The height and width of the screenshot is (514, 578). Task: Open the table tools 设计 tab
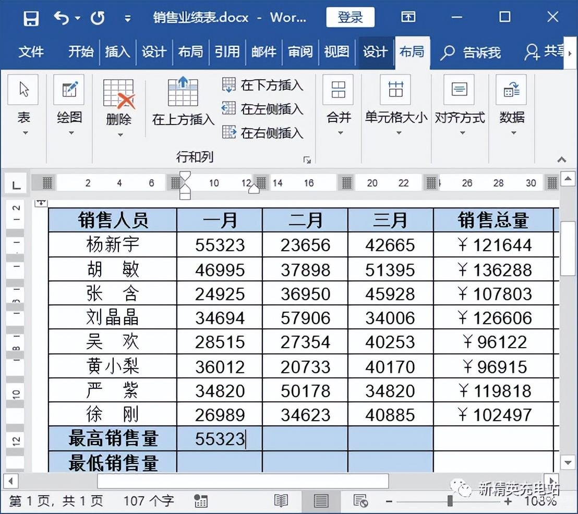click(375, 52)
